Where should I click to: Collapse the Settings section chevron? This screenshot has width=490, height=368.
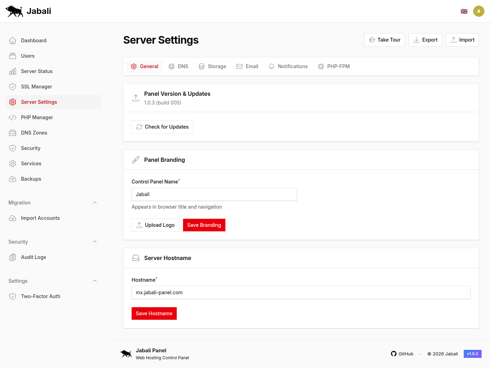point(95,281)
